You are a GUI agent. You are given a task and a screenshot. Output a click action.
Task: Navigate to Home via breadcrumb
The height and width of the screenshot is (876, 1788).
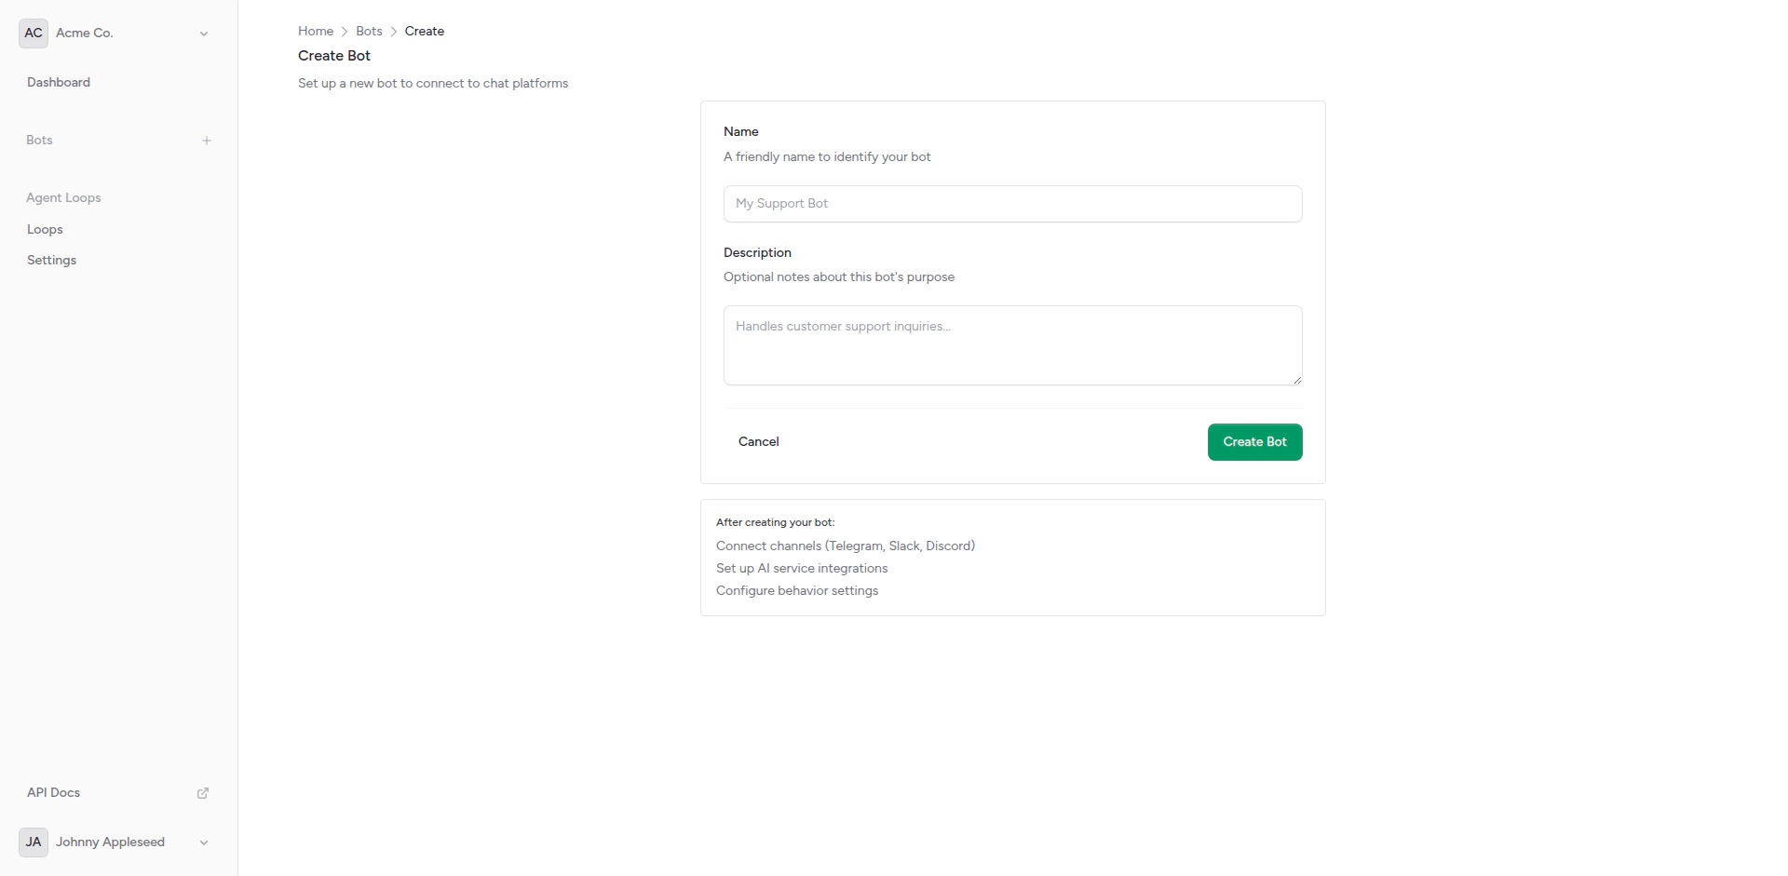[x=315, y=31]
